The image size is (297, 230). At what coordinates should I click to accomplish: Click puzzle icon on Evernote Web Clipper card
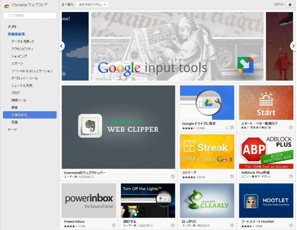(173, 176)
